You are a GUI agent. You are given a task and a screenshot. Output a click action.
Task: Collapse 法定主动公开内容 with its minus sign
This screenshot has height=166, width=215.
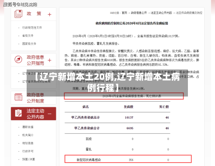[x=49, y=114]
